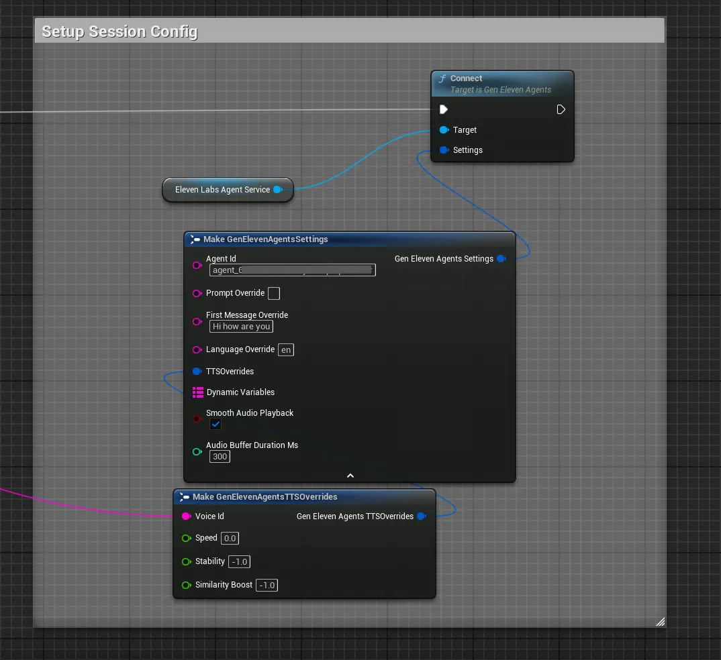Click the Gen Eleven Agents TTSOverrides output pin
This screenshot has width=721, height=660.
[x=422, y=516]
